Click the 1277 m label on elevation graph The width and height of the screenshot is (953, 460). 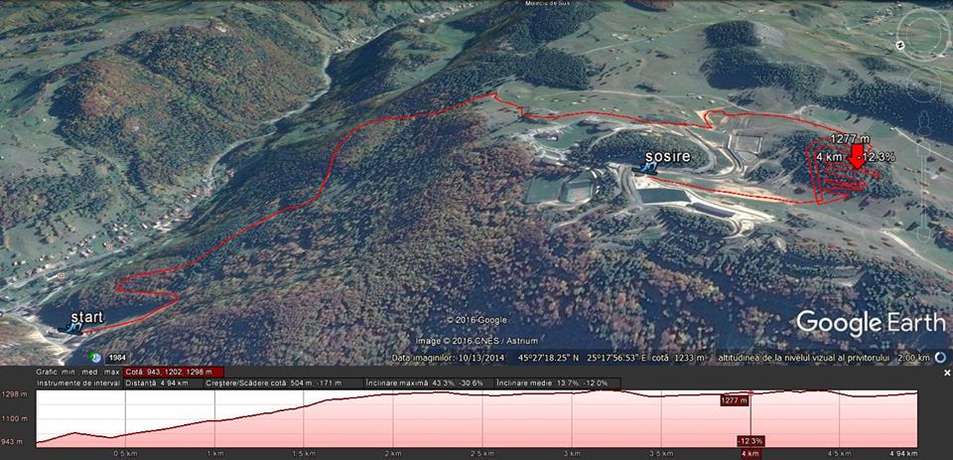(735, 400)
